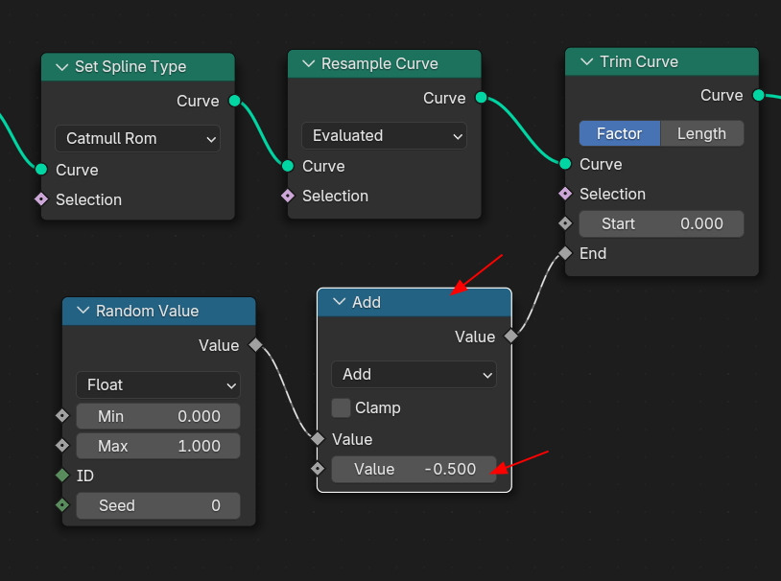Click the Min field in Random Value
The width and height of the screenshot is (781, 581).
coord(158,416)
